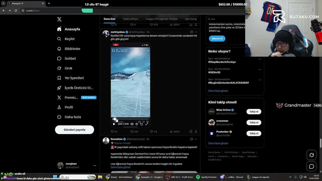Open metinyoksu profile avatar
The width and height of the screenshot is (322, 181).
106,34
